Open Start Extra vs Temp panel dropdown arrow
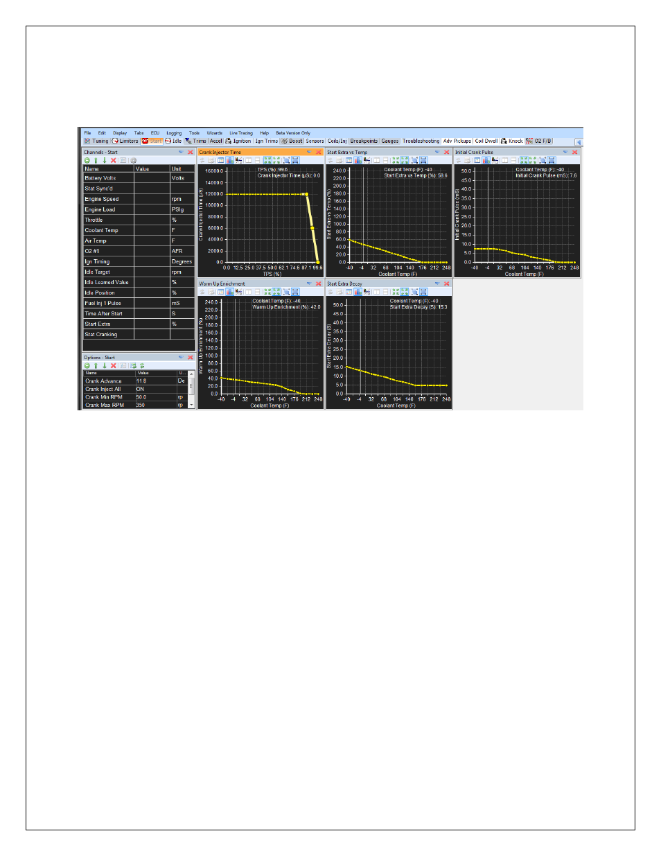The image size is (661, 856). pos(437,152)
